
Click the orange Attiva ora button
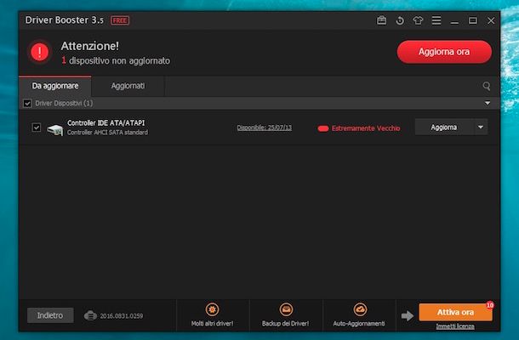pos(455,312)
